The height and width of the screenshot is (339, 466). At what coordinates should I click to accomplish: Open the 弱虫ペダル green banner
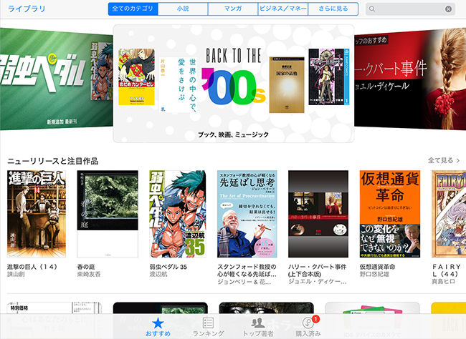[x=57, y=79]
